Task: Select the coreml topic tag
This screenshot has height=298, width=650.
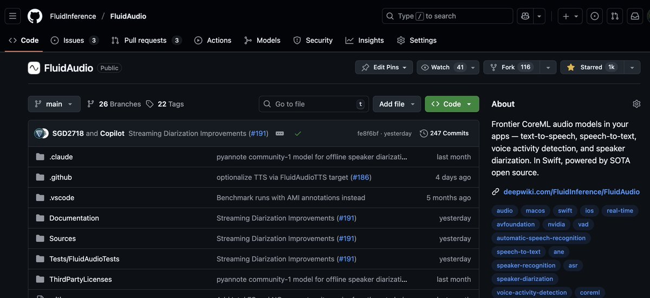Action: coord(590,293)
